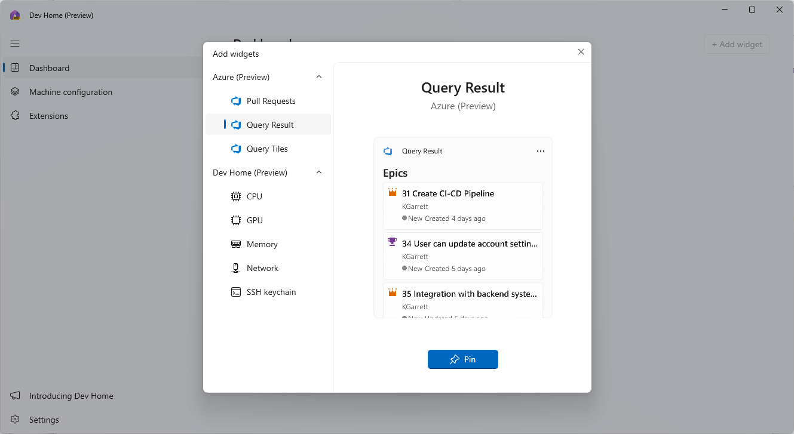The height and width of the screenshot is (434, 794).
Task: Click the Extensions puzzle icon
Action: [x=16, y=116]
